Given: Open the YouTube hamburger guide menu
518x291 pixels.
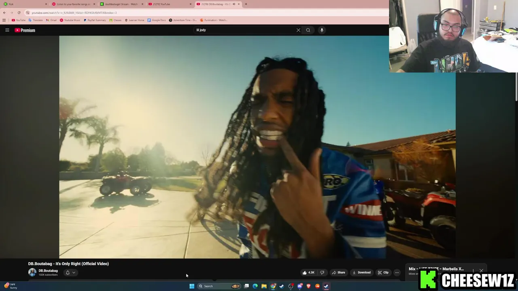Looking at the screenshot, I should (7, 30).
